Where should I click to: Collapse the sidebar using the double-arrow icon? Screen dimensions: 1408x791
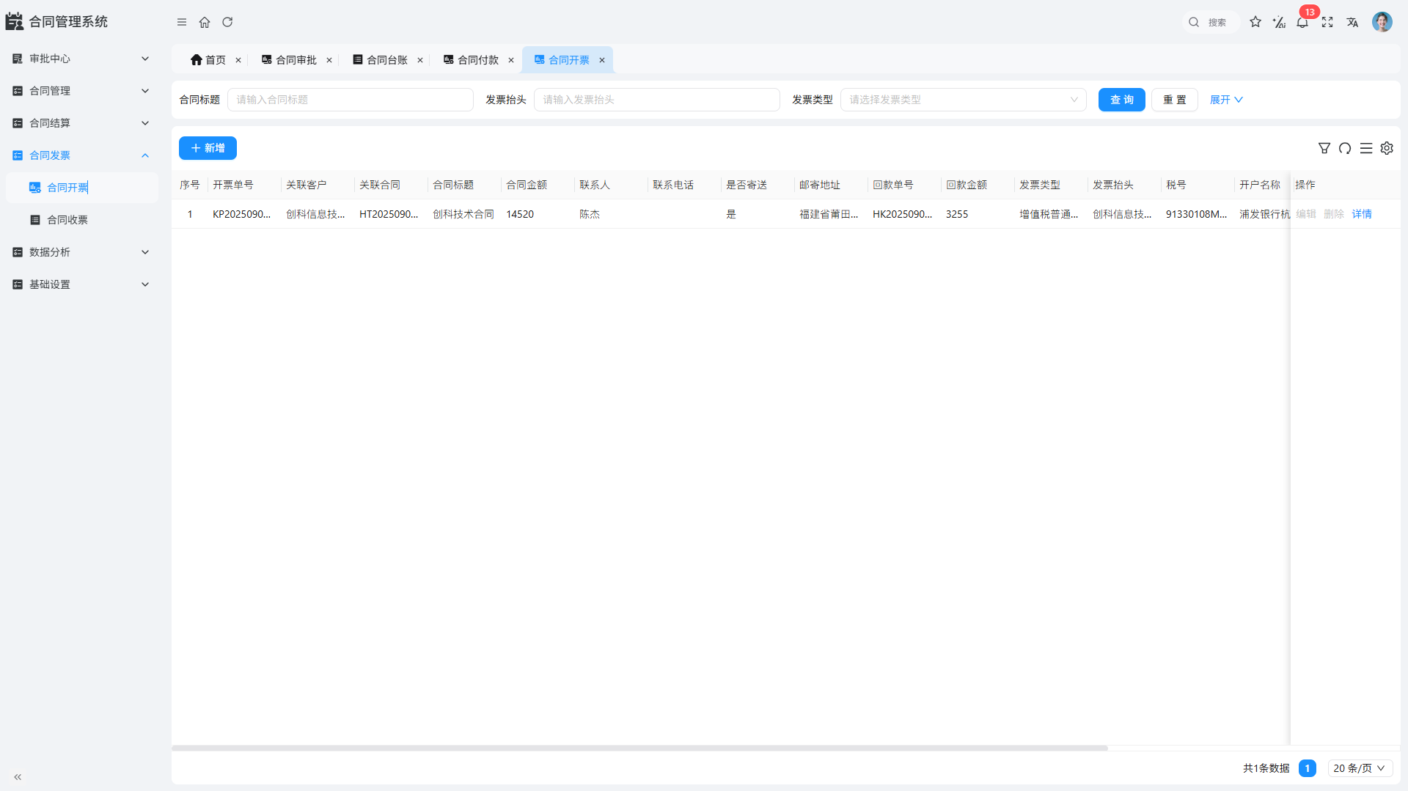pyautogui.click(x=18, y=777)
